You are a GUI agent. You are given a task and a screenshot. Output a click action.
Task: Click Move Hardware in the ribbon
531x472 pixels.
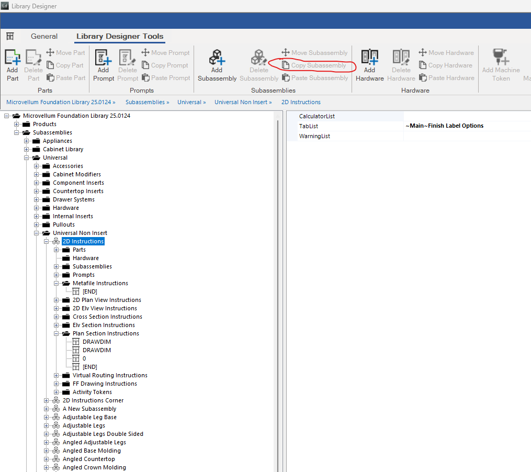pos(446,52)
